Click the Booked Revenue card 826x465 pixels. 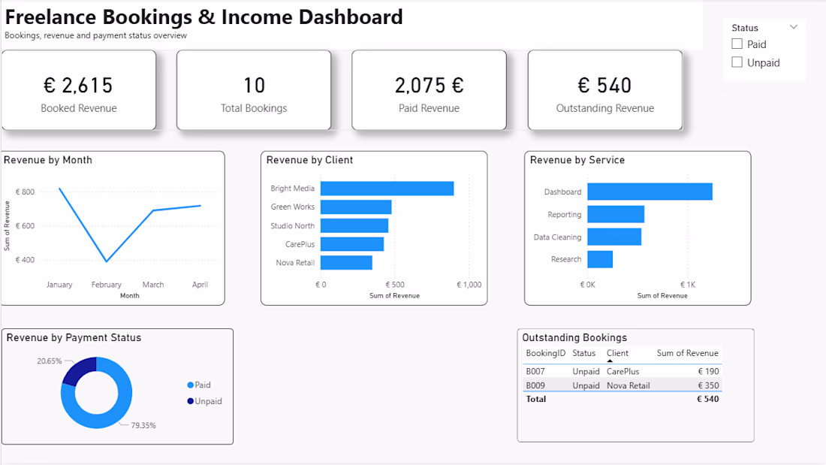click(79, 90)
